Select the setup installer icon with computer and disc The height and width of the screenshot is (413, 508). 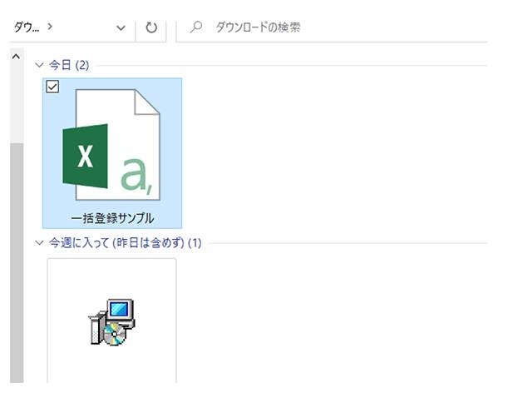(x=112, y=322)
